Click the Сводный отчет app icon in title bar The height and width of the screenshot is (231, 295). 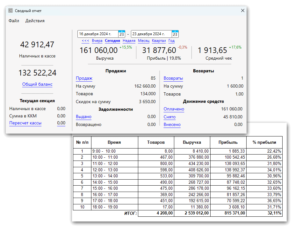point(11,11)
